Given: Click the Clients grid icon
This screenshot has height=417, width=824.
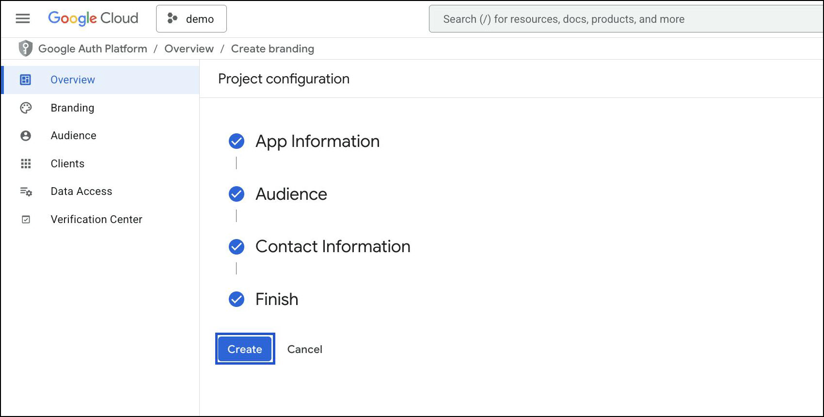Looking at the screenshot, I should [26, 164].
